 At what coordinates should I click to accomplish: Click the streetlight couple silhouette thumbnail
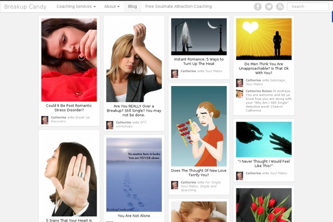pyautogui.click(x=199, y=37)
